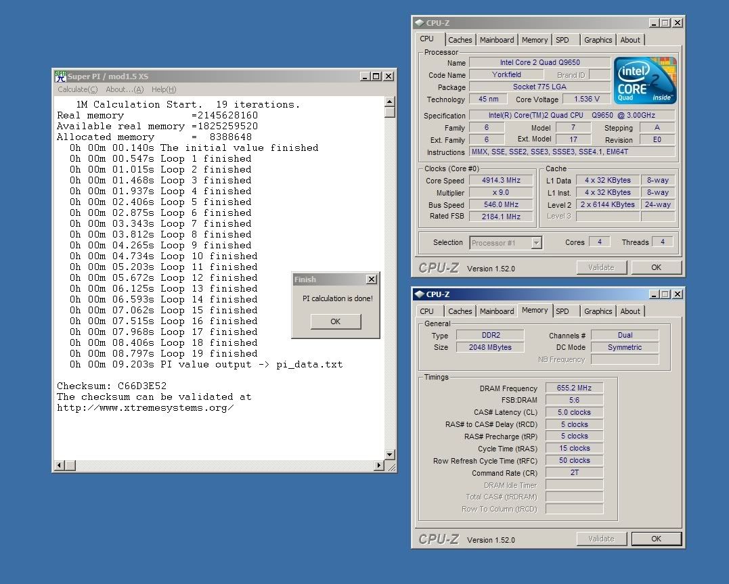Click Super PI vertical scrollbar up arrow
729x584 pixels.
click(390, 102)
